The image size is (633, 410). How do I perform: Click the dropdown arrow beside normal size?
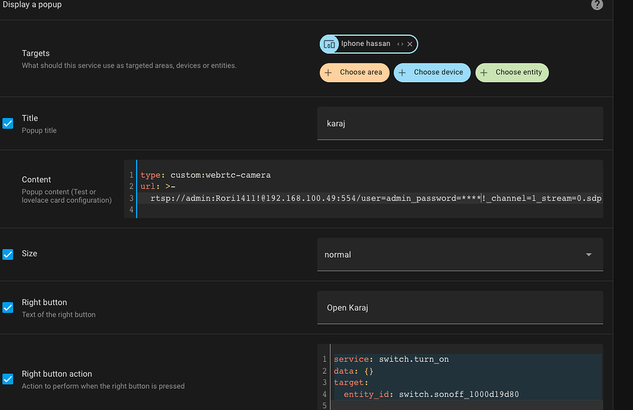[x=589, y=254]
